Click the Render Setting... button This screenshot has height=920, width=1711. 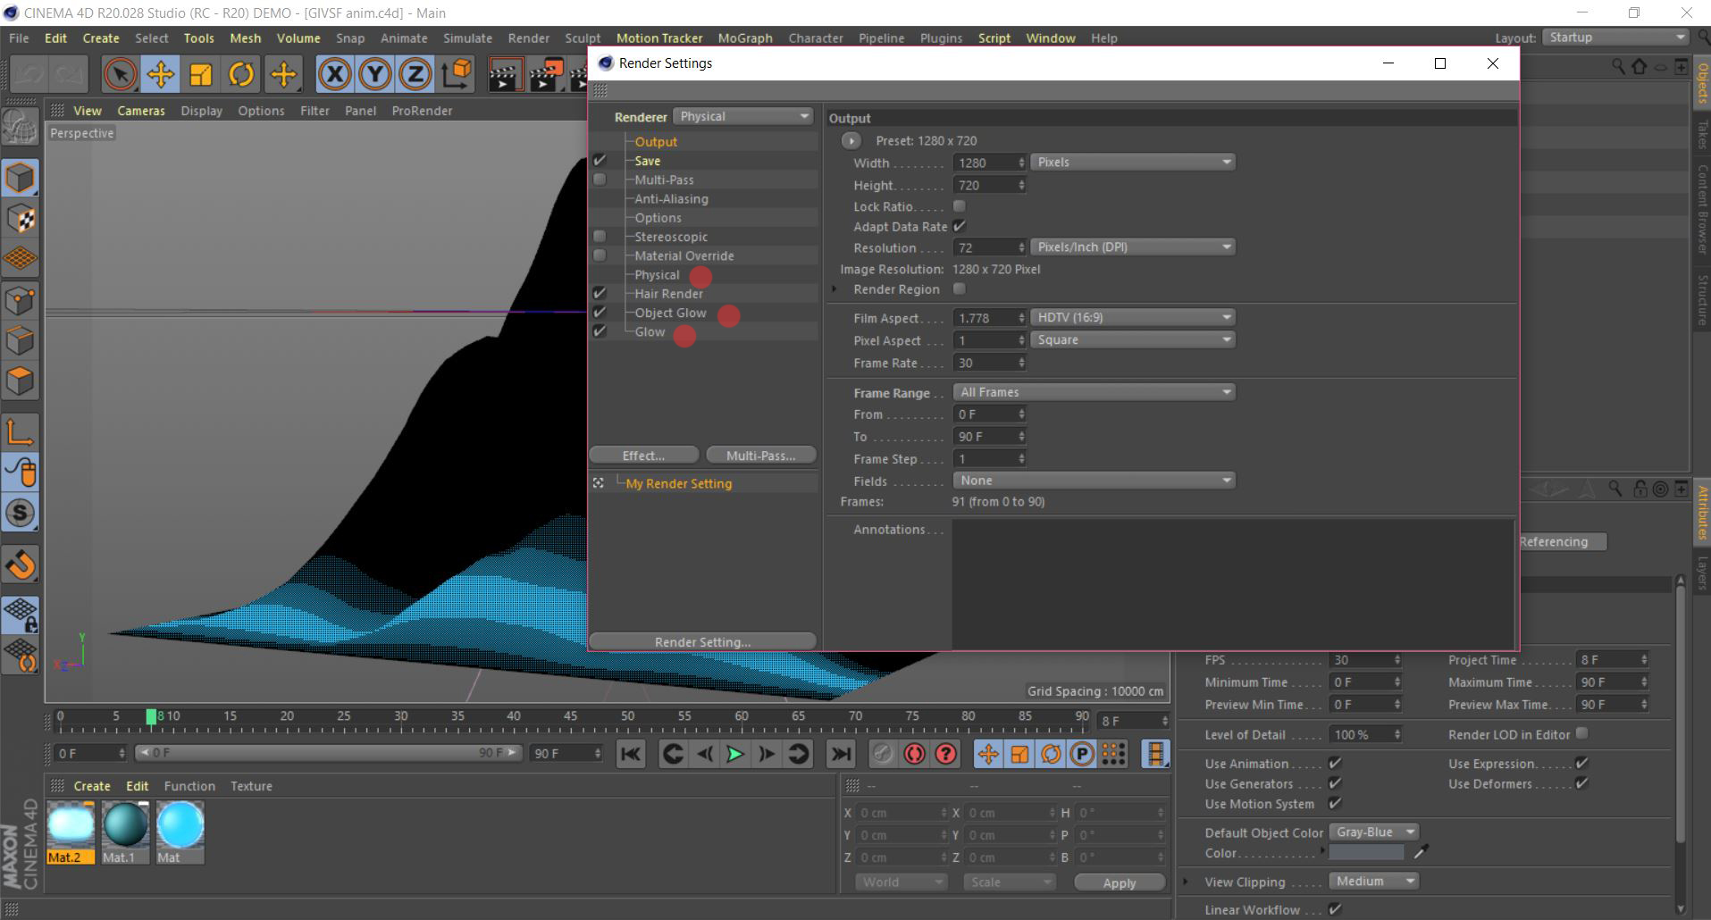[702, 642]
